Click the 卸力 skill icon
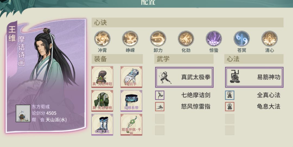Image resolution: width=293 pixels, height=147 pixels. pos(158,39)
